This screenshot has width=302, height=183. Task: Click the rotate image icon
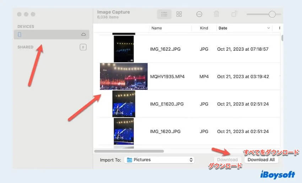234,14
